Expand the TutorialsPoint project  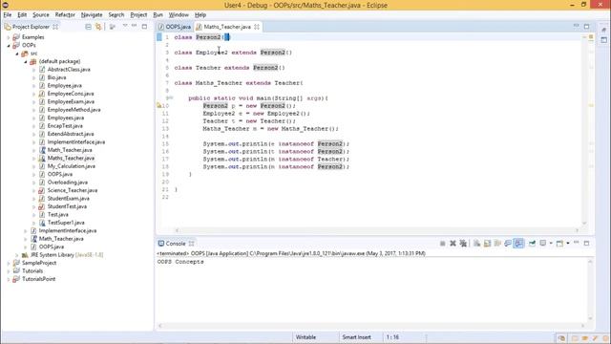[9, 279]
